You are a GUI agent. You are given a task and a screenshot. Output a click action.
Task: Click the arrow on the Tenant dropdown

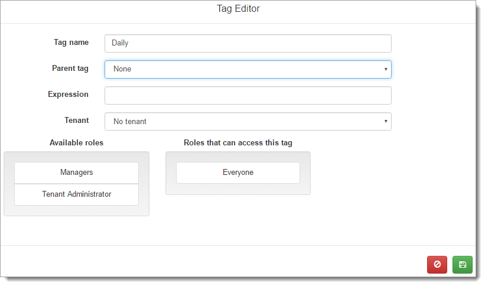(386, 121)
